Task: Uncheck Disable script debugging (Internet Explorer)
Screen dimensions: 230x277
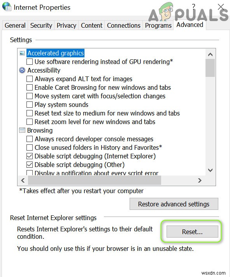Action: tap(30, 156)
